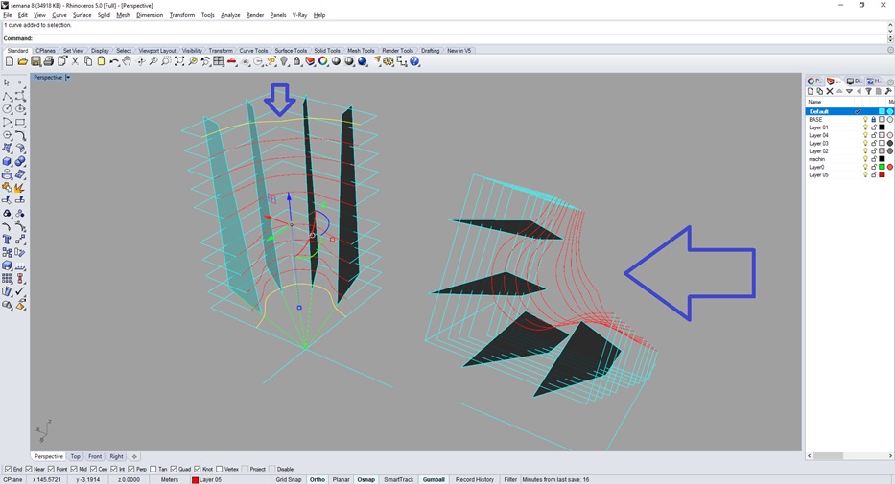Click the Print icon in toolbar
Image resolution: width=895 pixels, height=484 pixels.
click(49, 61)
